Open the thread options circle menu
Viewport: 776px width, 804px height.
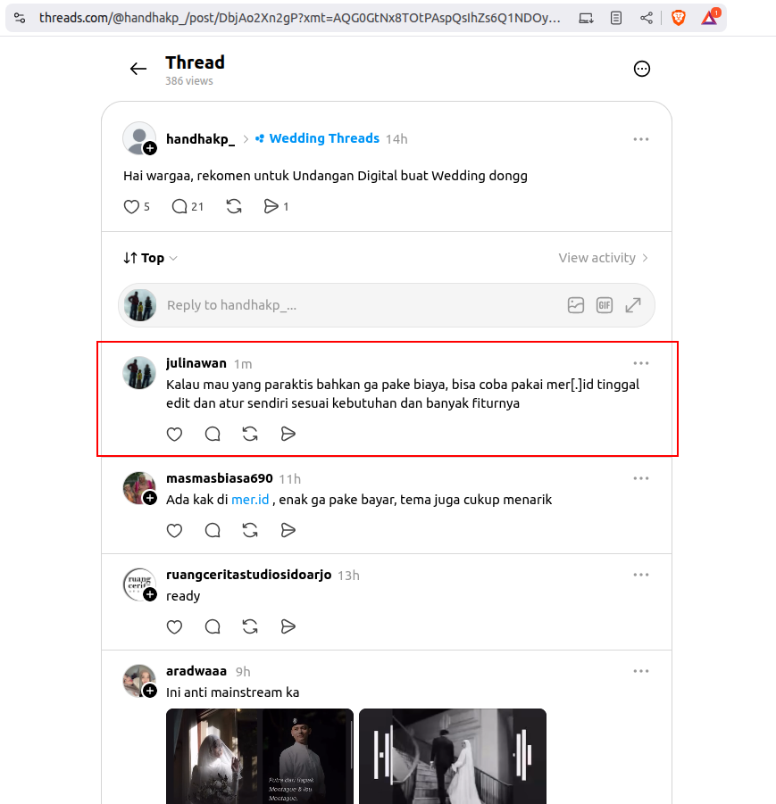[x=641, y=69]
